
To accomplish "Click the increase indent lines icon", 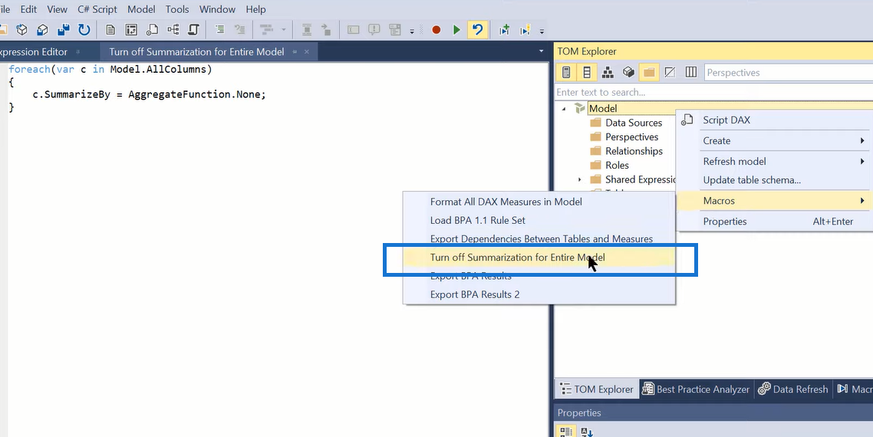I will [220, 29].
